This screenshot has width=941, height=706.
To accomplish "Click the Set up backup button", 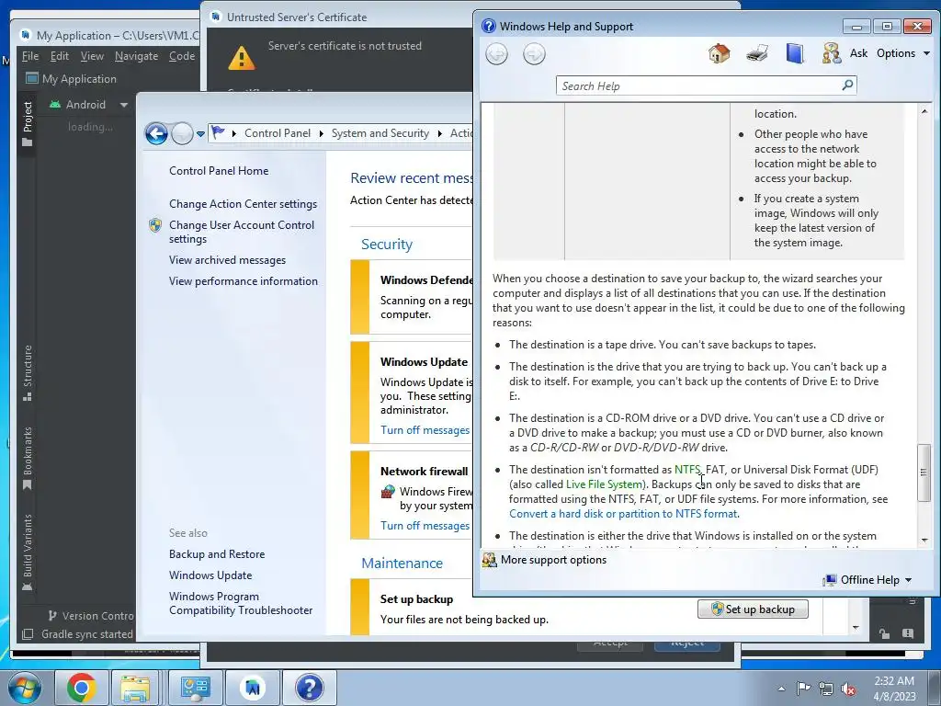I will click(x=753, y=609).
